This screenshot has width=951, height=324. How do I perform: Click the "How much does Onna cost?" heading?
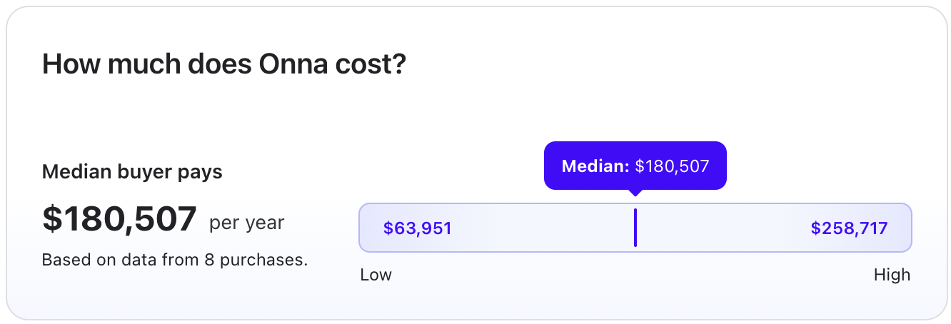[x=224, y=65]
